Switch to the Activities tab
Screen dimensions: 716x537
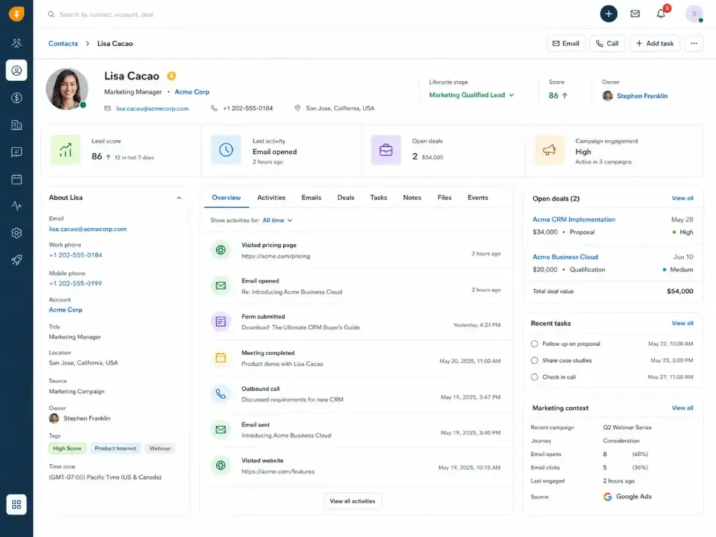[x=271, y=197]
